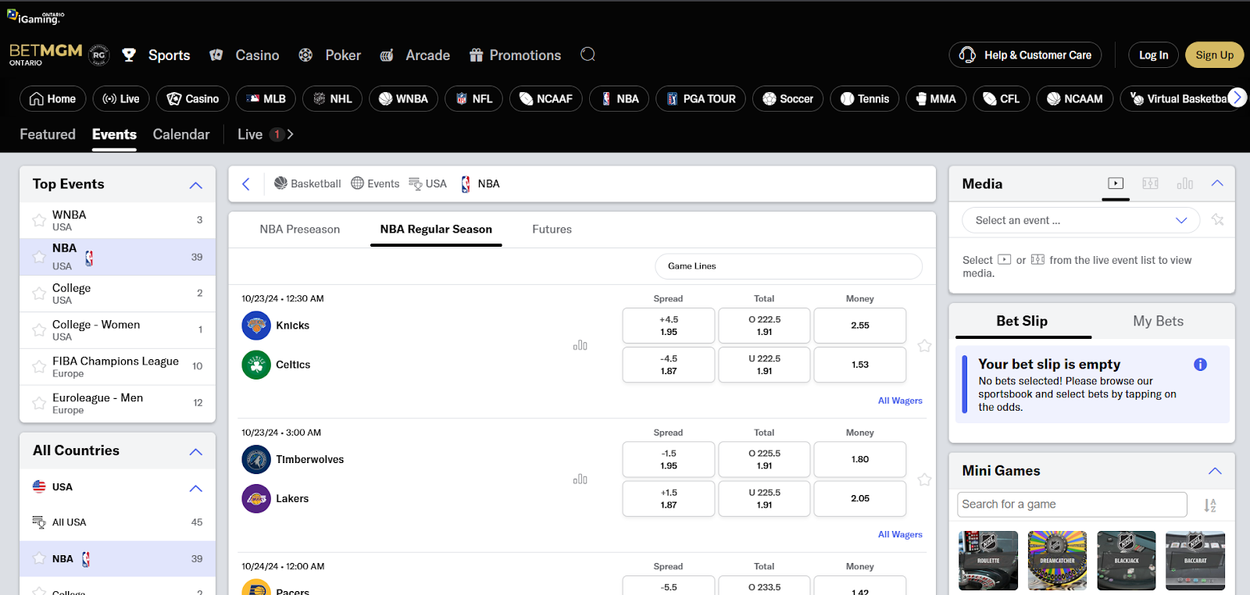Star Euroleague - Men event

(38, 403)
